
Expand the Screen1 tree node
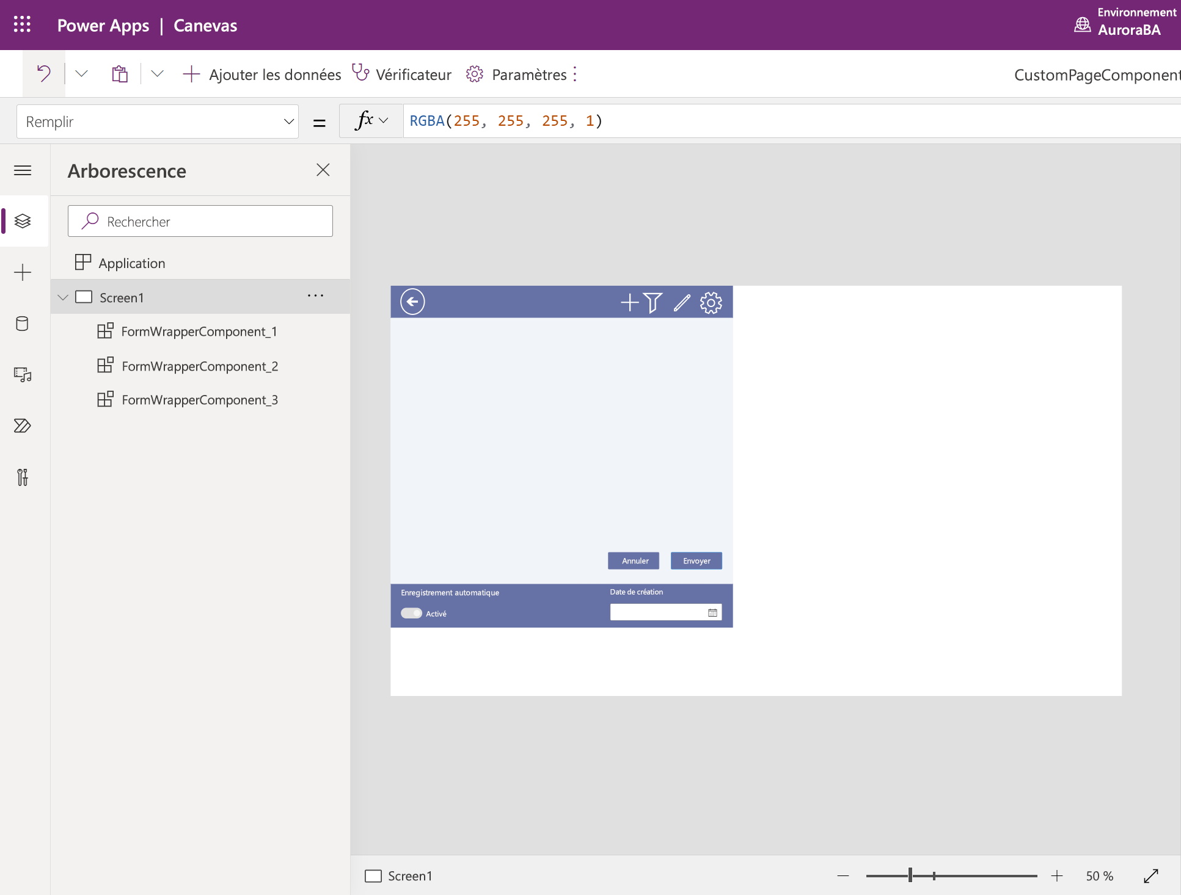(x=62, y=296)
